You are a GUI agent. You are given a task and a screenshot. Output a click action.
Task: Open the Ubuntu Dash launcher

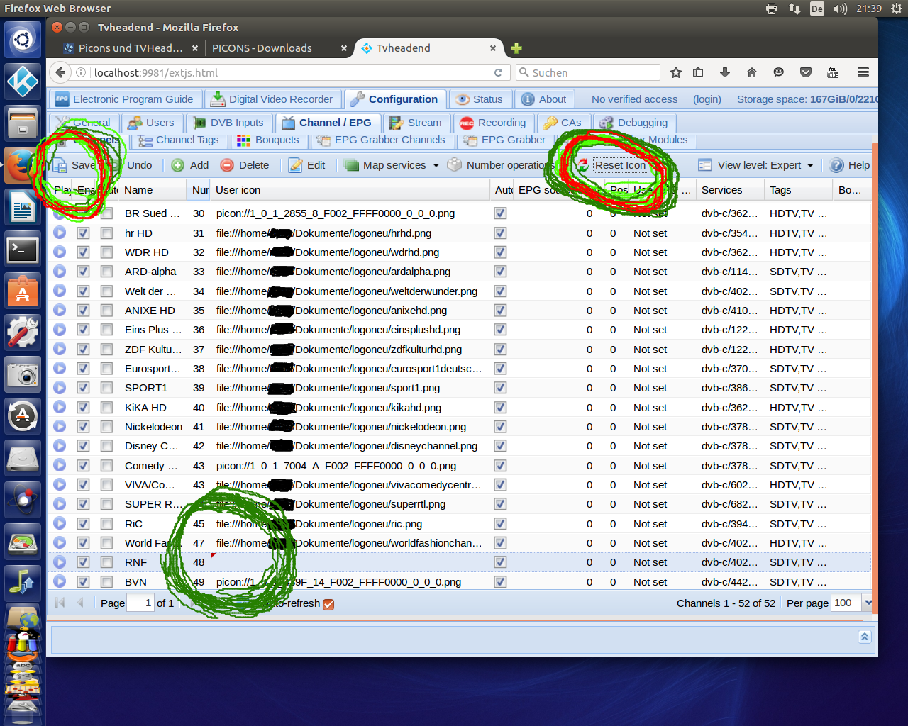[23, 40]
